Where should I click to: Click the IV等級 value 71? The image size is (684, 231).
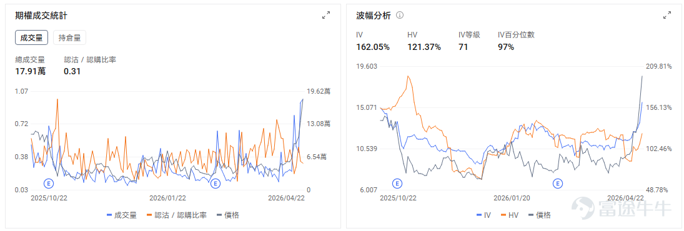(x=463, y=47)
